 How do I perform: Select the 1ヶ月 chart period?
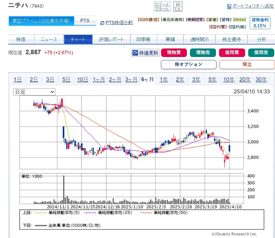(99, 79)
